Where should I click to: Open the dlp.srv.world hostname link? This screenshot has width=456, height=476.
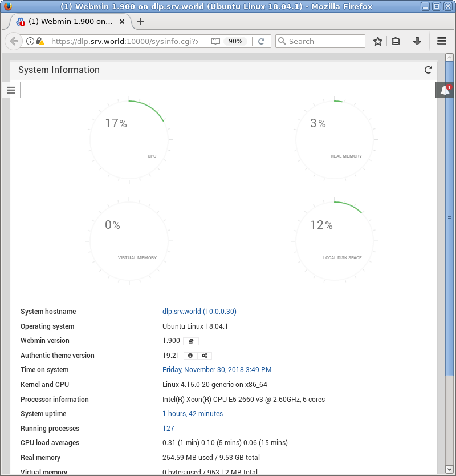199,312
